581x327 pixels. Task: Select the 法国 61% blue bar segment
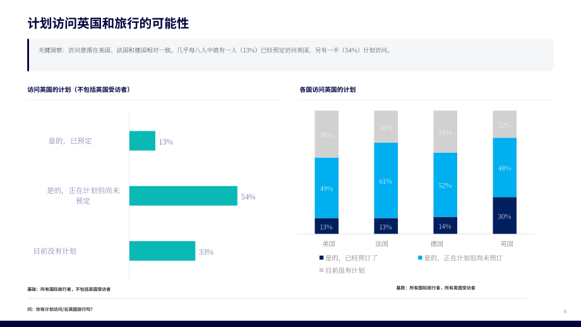386,181
